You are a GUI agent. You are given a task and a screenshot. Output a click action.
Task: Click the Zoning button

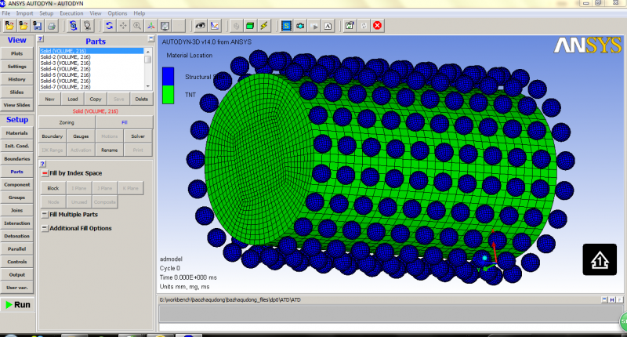tap(67, 123)
